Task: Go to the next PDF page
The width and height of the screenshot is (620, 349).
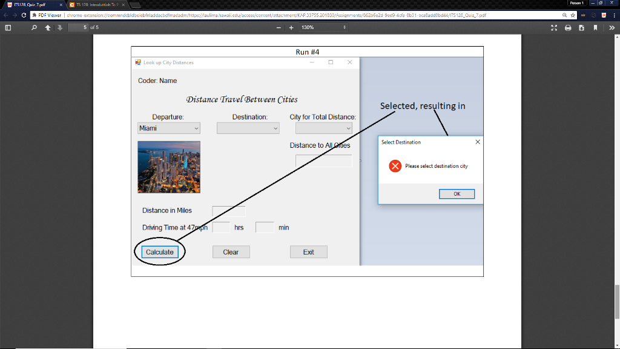Action: click(60, 28)
